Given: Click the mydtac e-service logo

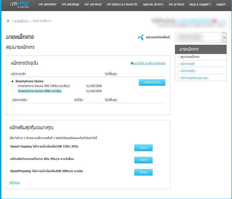Looking at the screenshot, I should coord(20,5).
